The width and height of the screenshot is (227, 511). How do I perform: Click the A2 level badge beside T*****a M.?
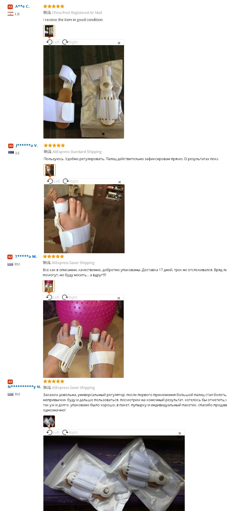point(10,257)
